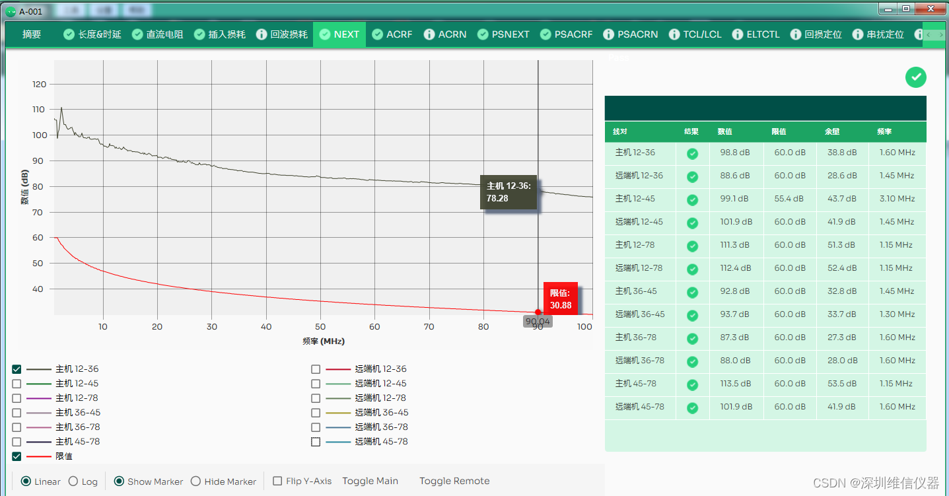949x496 pixels.
Task: Click pass icon for 远端机 36-78 row
Action: pyautogui.click(x=692, y=362)
